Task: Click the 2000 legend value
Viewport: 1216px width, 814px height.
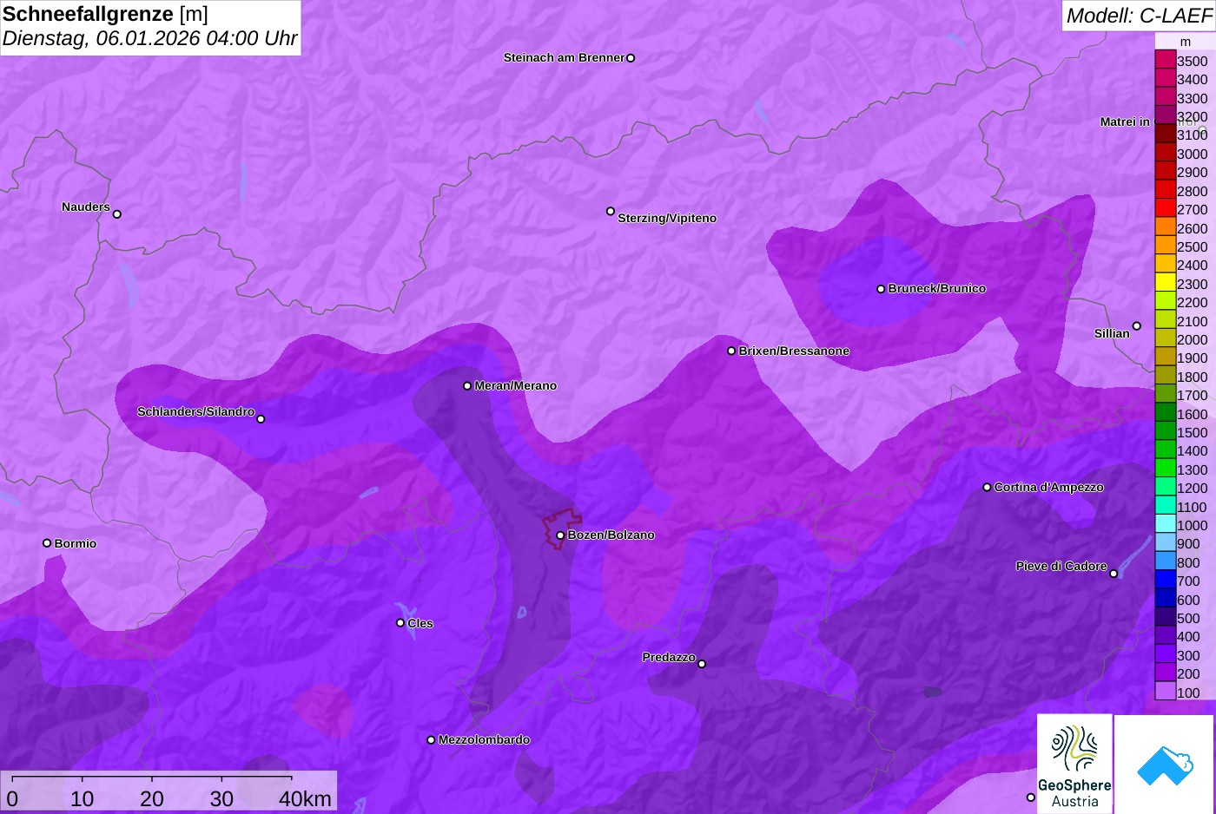Action: 1193,340
